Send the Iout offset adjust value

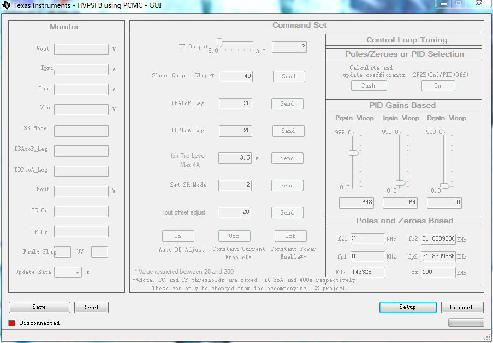click(x=287, y=212)
